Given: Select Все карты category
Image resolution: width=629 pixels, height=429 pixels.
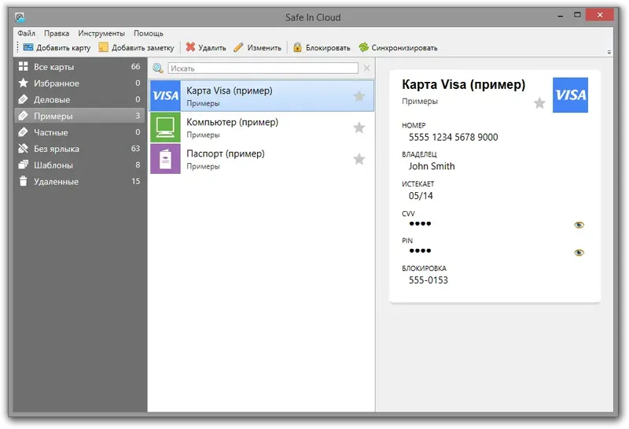Looking at the screenshot, I should tap(79, 67).
